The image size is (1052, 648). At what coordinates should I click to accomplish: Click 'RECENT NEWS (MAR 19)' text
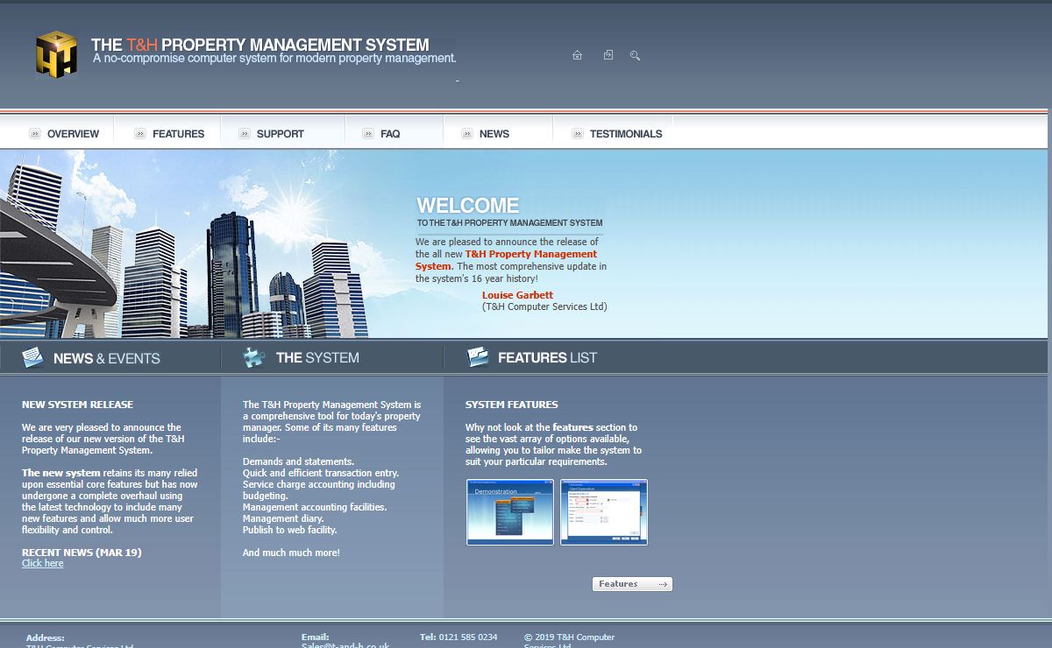(82, 553)
